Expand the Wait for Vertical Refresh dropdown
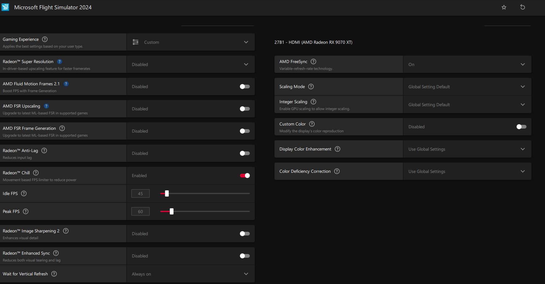This screenshot has width=545, height=284. [x=191, y=274]
